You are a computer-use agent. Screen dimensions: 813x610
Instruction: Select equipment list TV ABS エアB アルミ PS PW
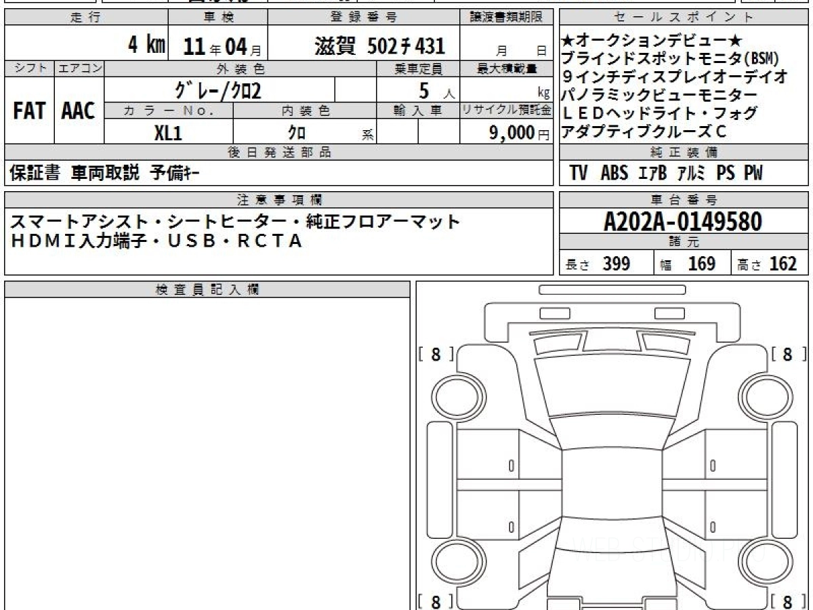click(x=666, y=174)
